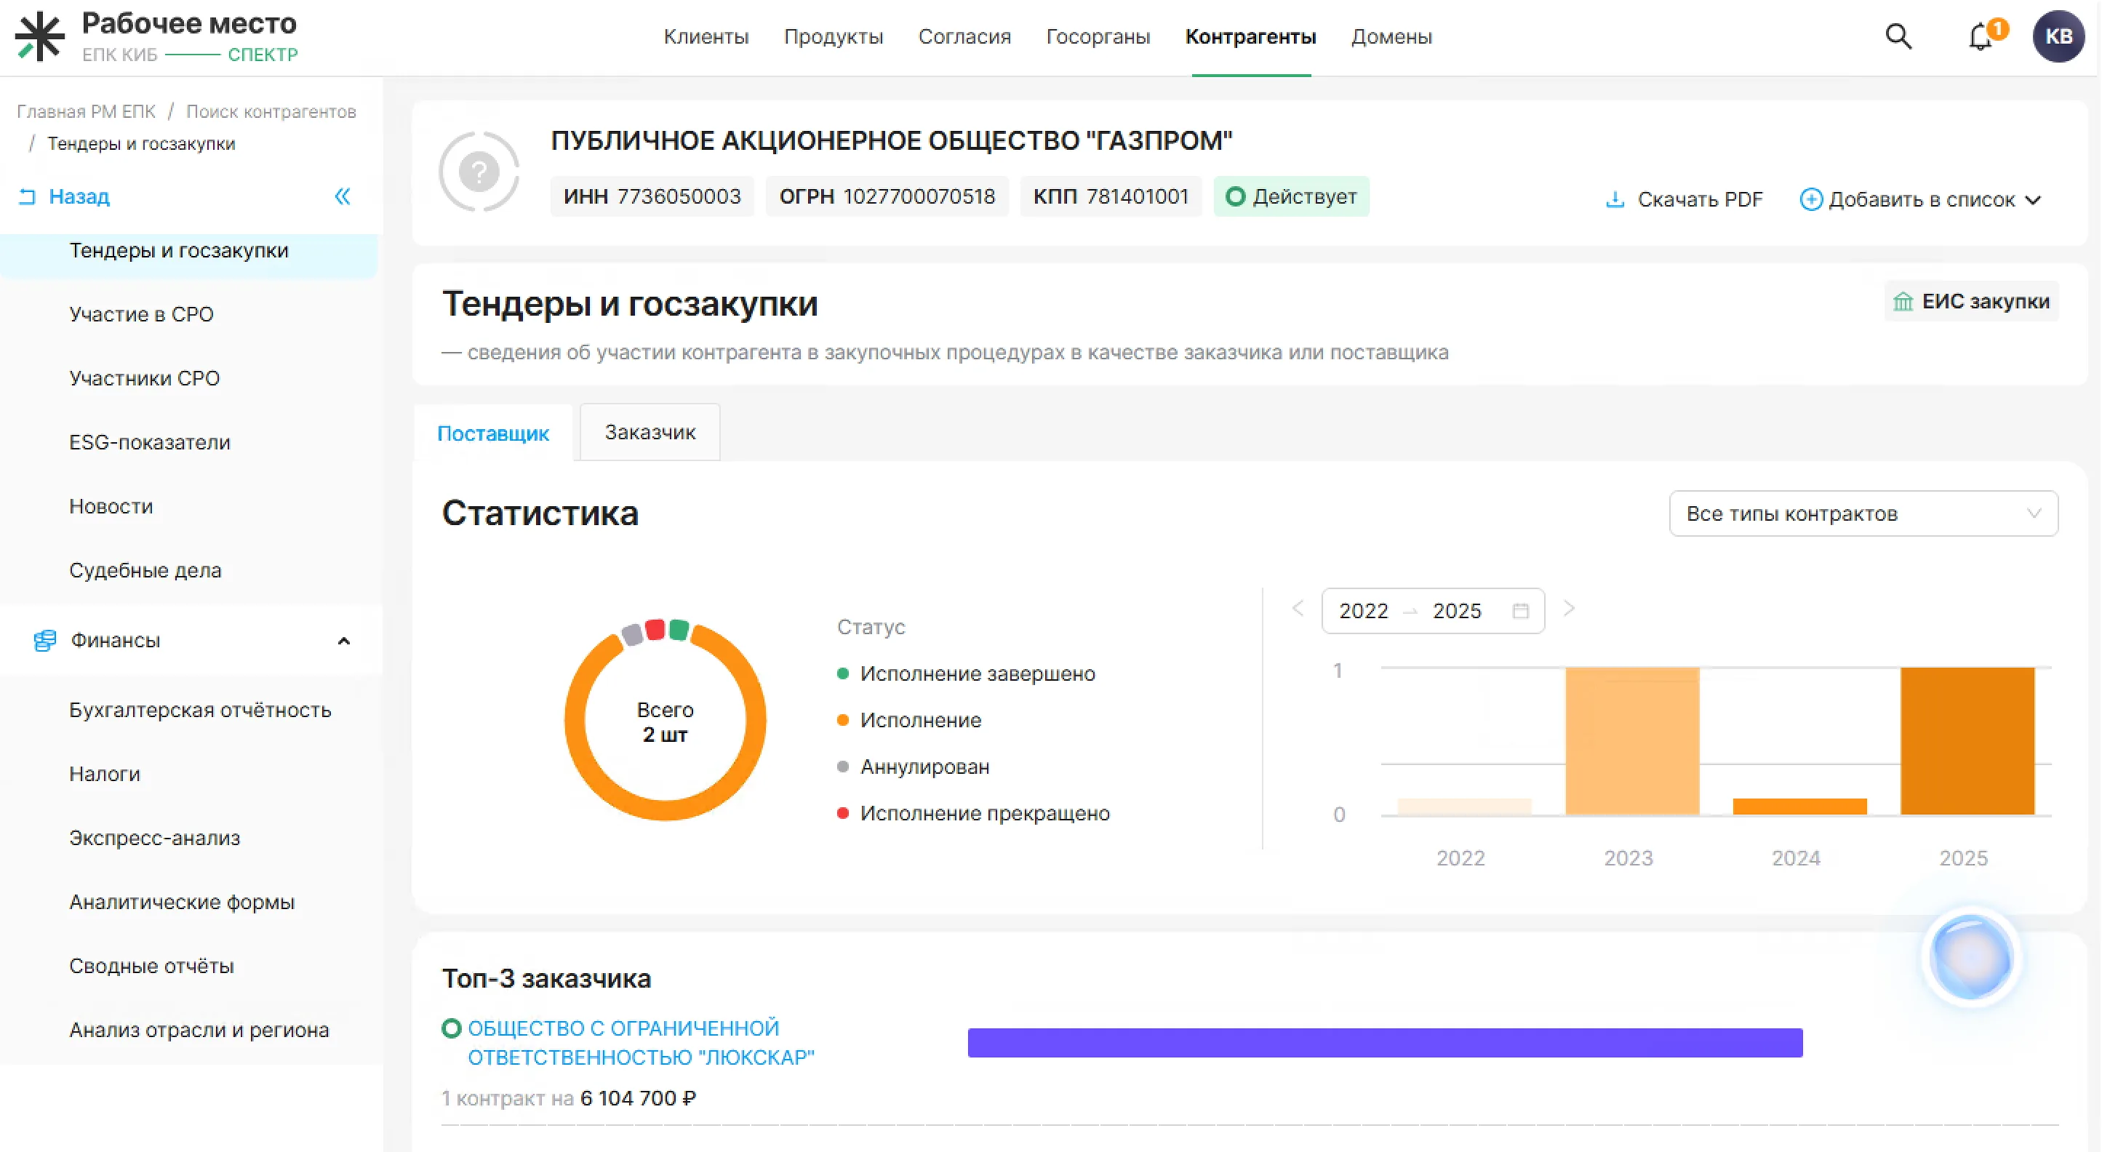The height and width of the screenshot is (1152, 2102).
Task: Open the KB user avatar menu
Action: click(2058, 36)
